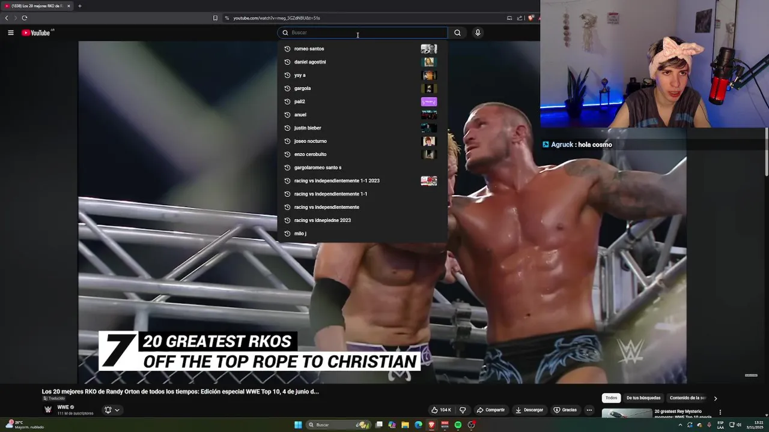Select the 'Todos' filter chip

[x=611, y=398]
